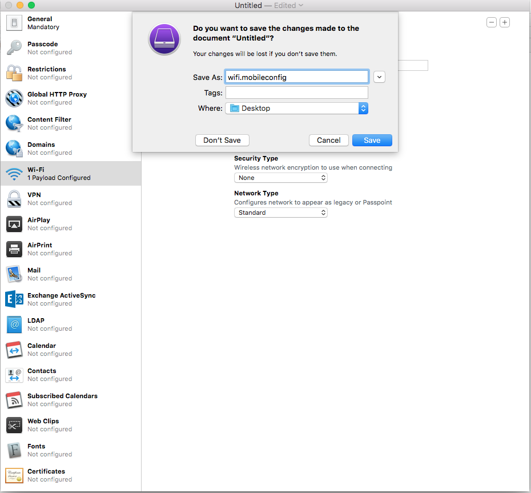Viewport: 531px width, 493px height.
Task: Select the Domains globe icon
Action: tap(14, 149)
